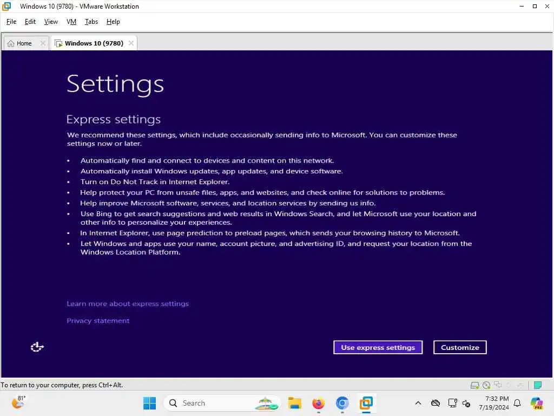
Task: Click the VMware Workstation title bar logo
Action: pos(6,6)
